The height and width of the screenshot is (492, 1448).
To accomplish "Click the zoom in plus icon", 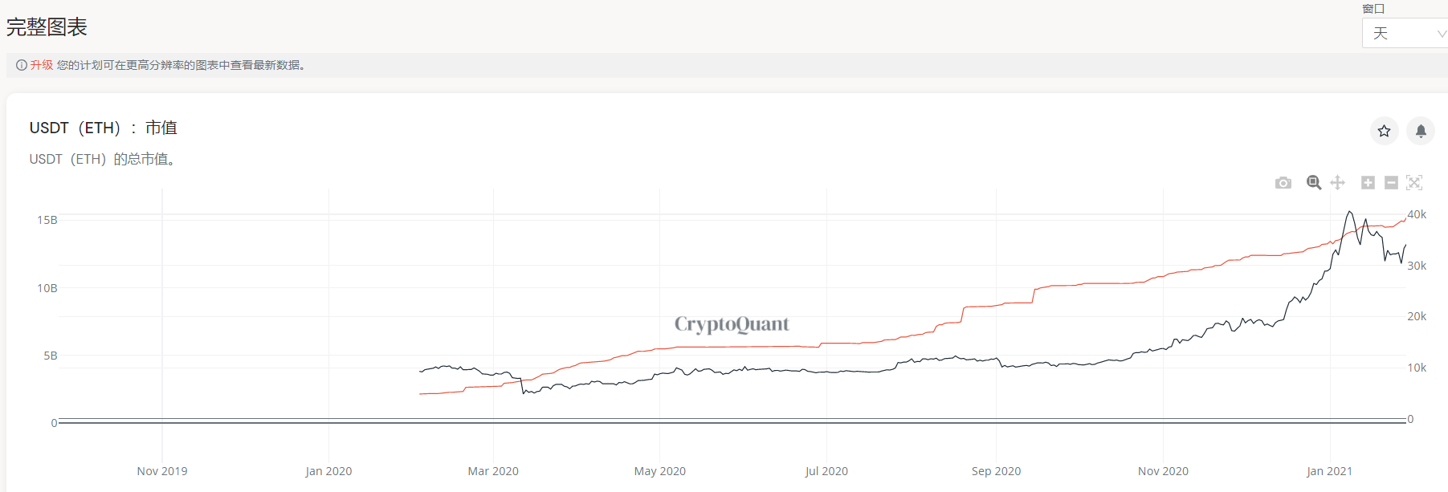I will coord(1368,183).
